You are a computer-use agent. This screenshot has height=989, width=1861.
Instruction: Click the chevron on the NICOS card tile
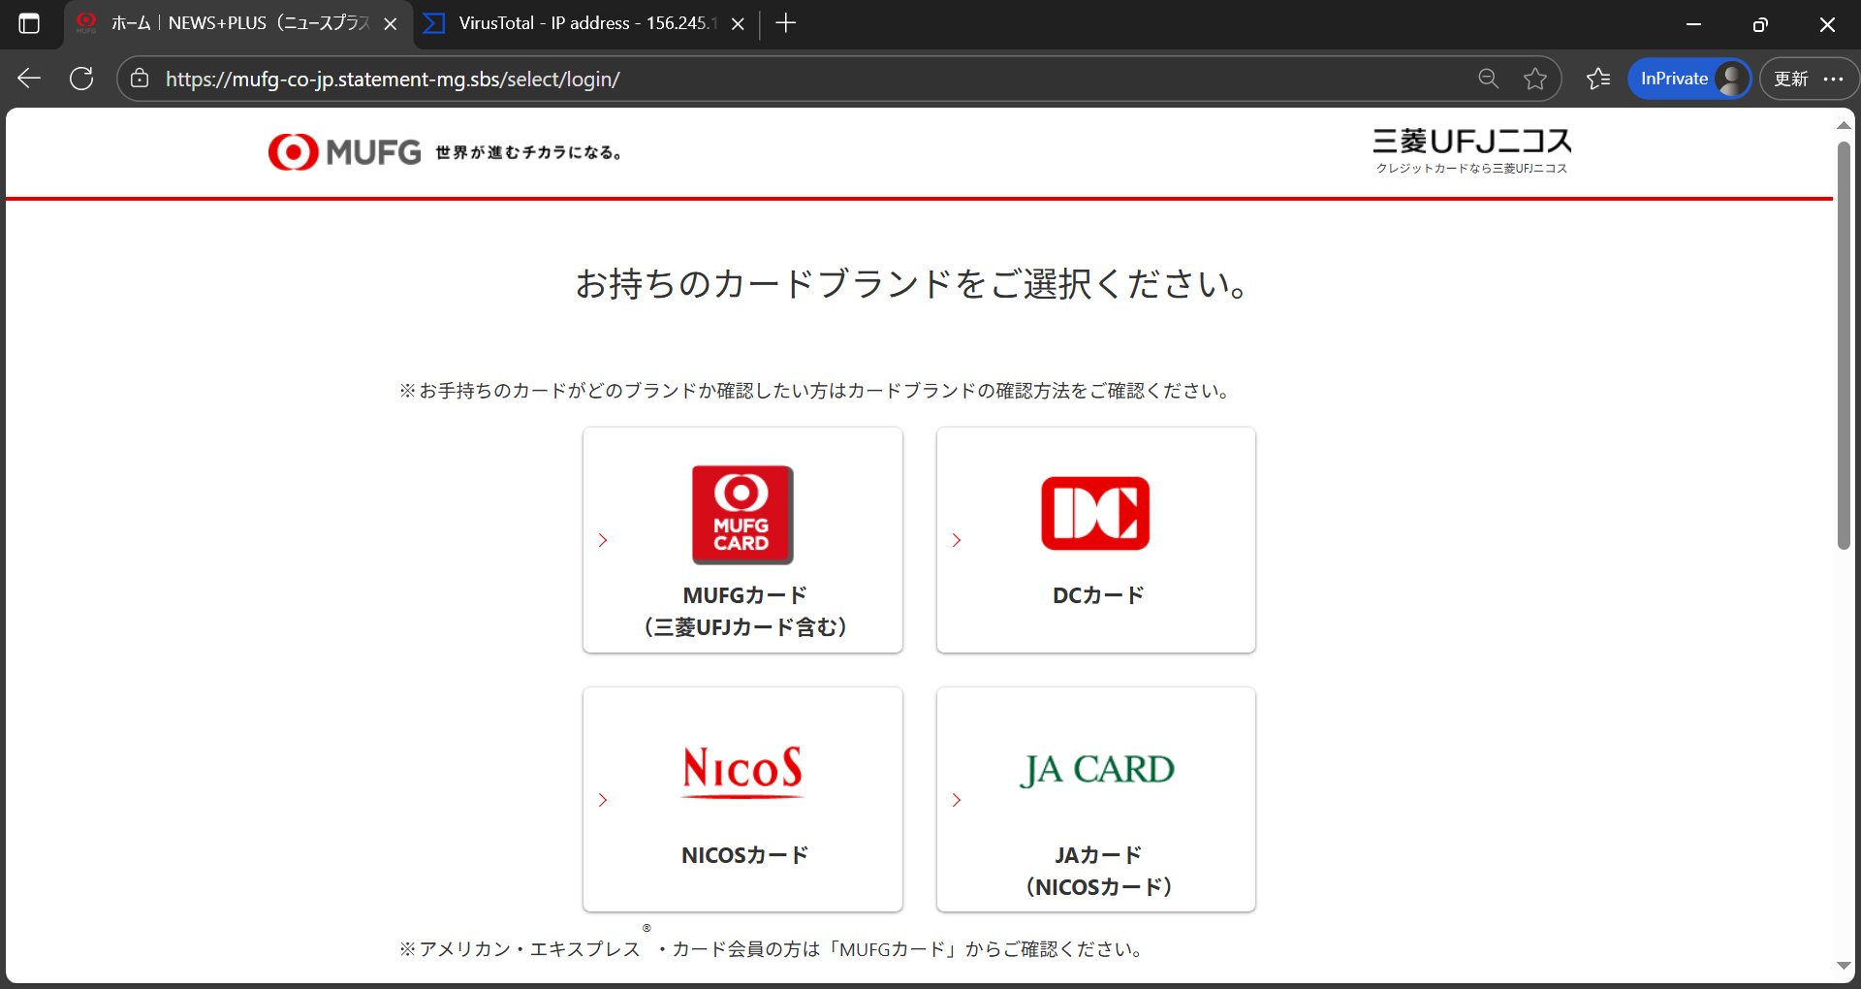pos(603,800)
